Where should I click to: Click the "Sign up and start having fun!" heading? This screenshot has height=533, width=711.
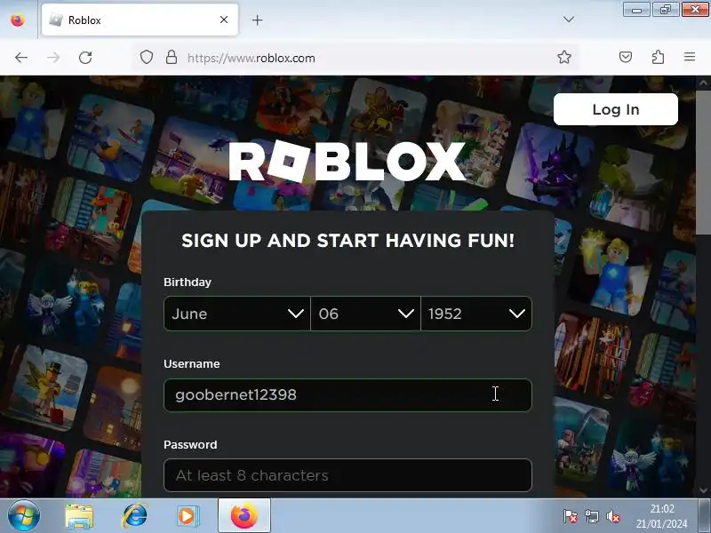[348, 240]
